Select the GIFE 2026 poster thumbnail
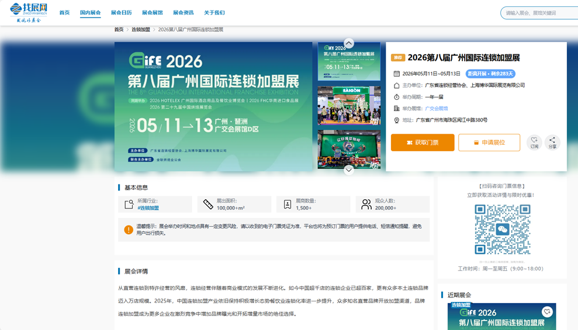The height and width of the screenshot is (330, 578). click(349, 61)
